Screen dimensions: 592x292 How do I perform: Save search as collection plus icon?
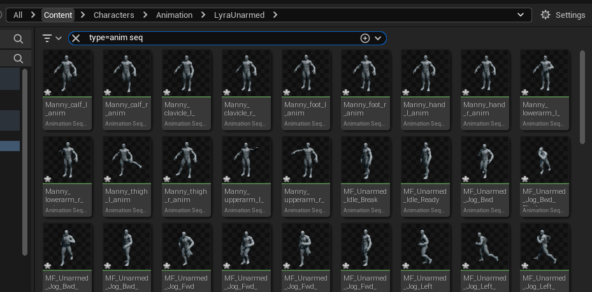click(x=365, y=38)
